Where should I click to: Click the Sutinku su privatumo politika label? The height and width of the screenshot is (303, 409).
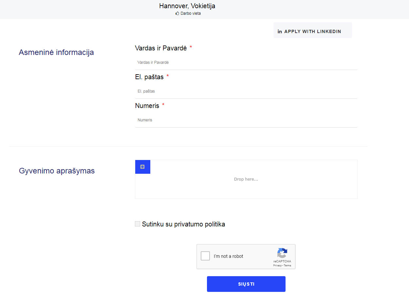[x=184, y=224]
